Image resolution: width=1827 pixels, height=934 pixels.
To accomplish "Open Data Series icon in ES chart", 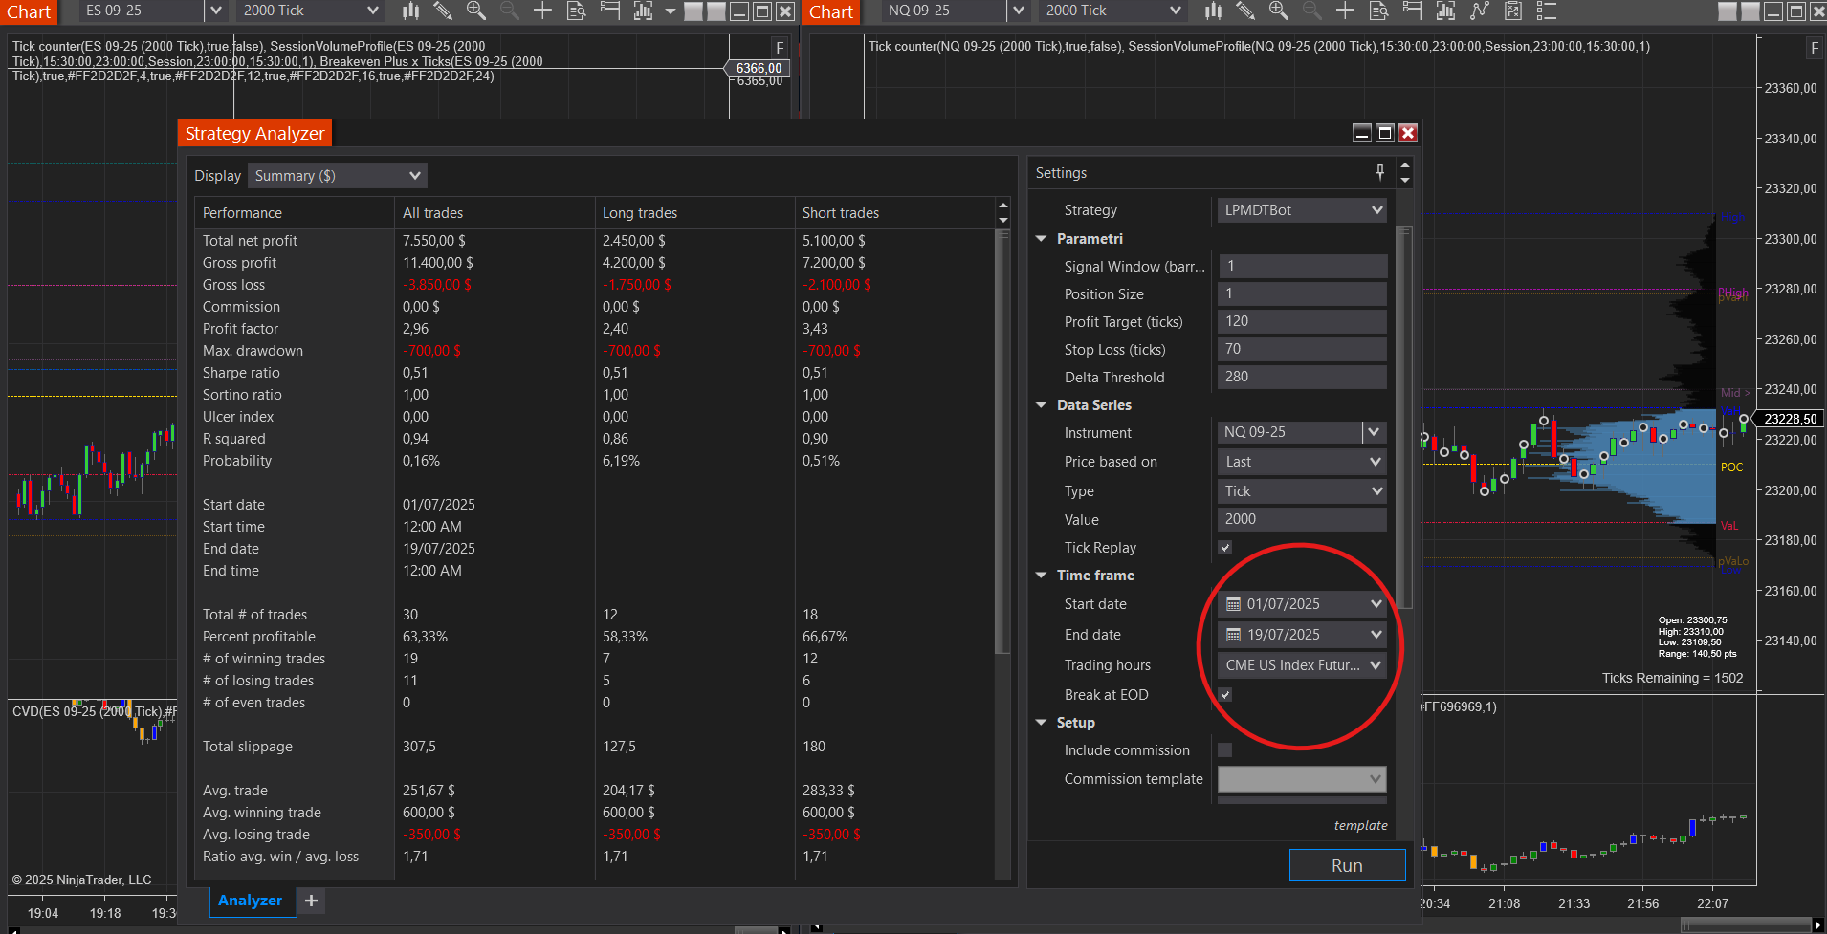I will (x=576, y=11).
